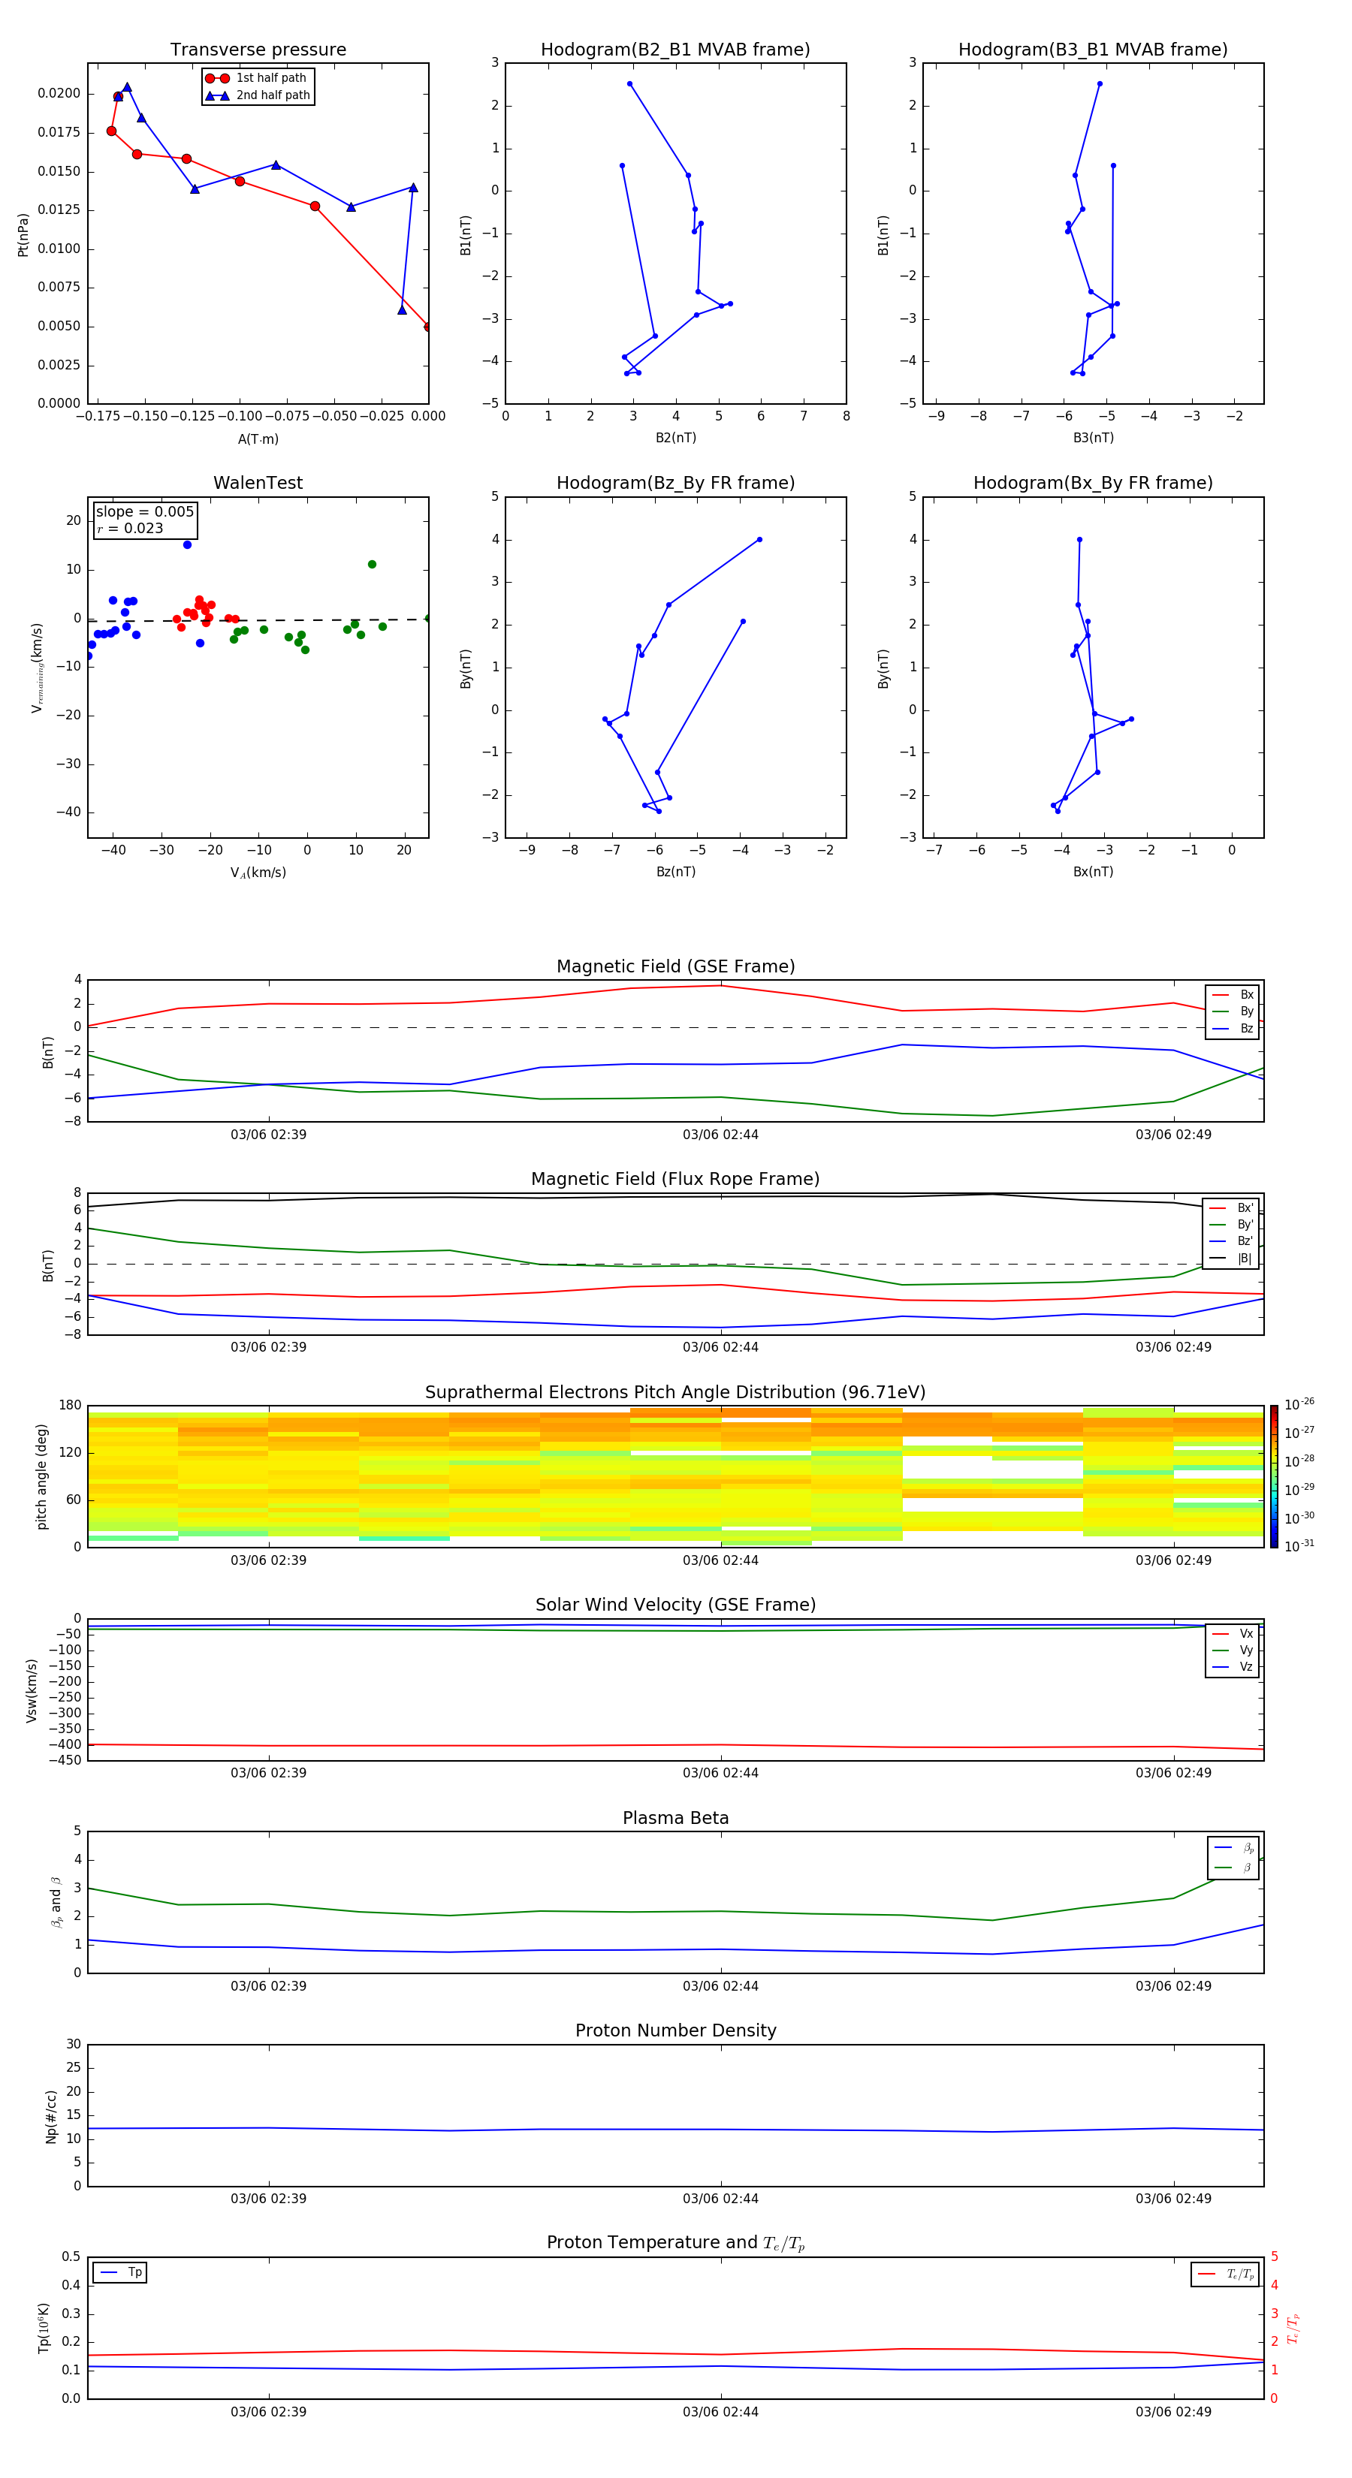Click the 10^-31 color bar label
1352x2478 pixels.
[x=1299, y=1546]
